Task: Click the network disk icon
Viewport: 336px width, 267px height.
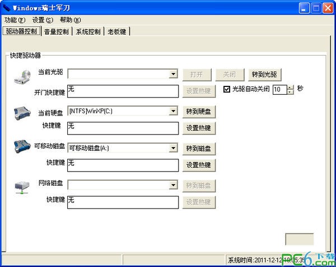Action: coord(22,187)
